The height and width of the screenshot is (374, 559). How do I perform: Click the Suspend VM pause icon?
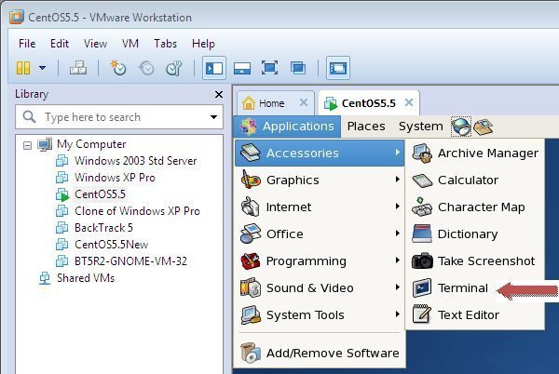(x=23, y=67)
